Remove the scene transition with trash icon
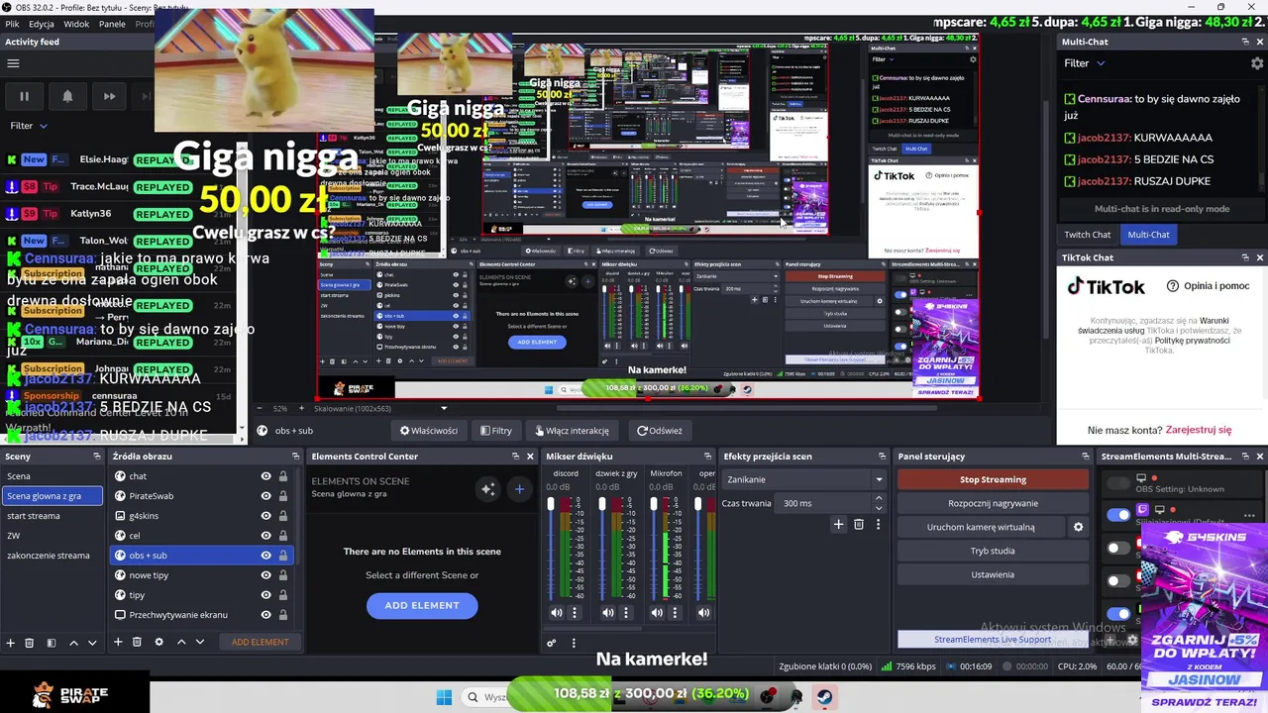The width and height of the screenshot is (1268, 713). click(859, 525)
